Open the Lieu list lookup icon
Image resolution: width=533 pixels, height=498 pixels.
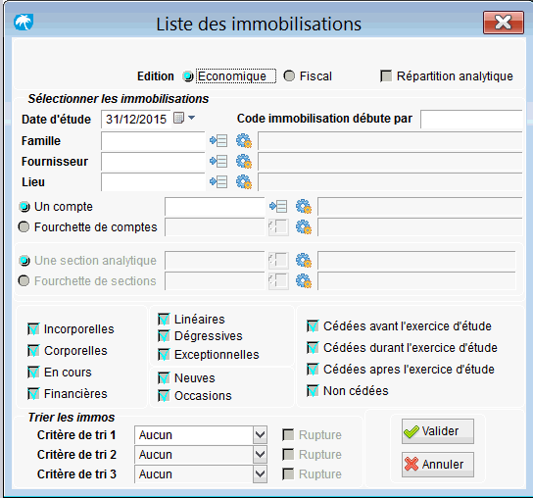[218, 182]
